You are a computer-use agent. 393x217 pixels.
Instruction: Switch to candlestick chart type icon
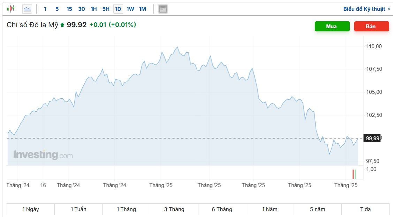[11, 9]
